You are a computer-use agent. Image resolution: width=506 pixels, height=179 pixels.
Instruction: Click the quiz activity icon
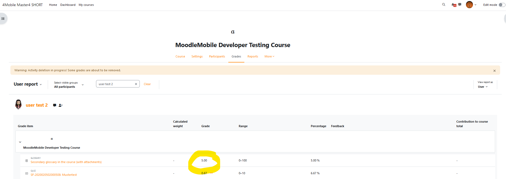[x=27, y=173]
